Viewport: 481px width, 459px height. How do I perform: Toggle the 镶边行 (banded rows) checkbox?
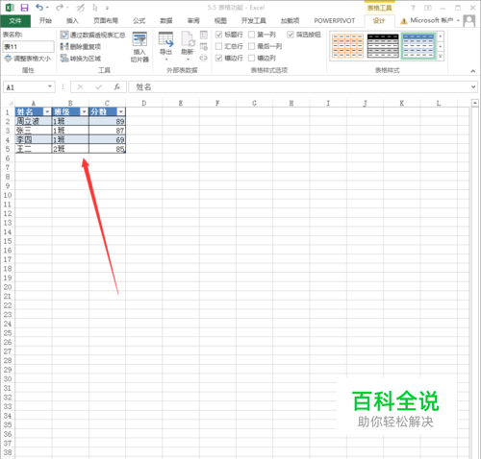[219, 58]
